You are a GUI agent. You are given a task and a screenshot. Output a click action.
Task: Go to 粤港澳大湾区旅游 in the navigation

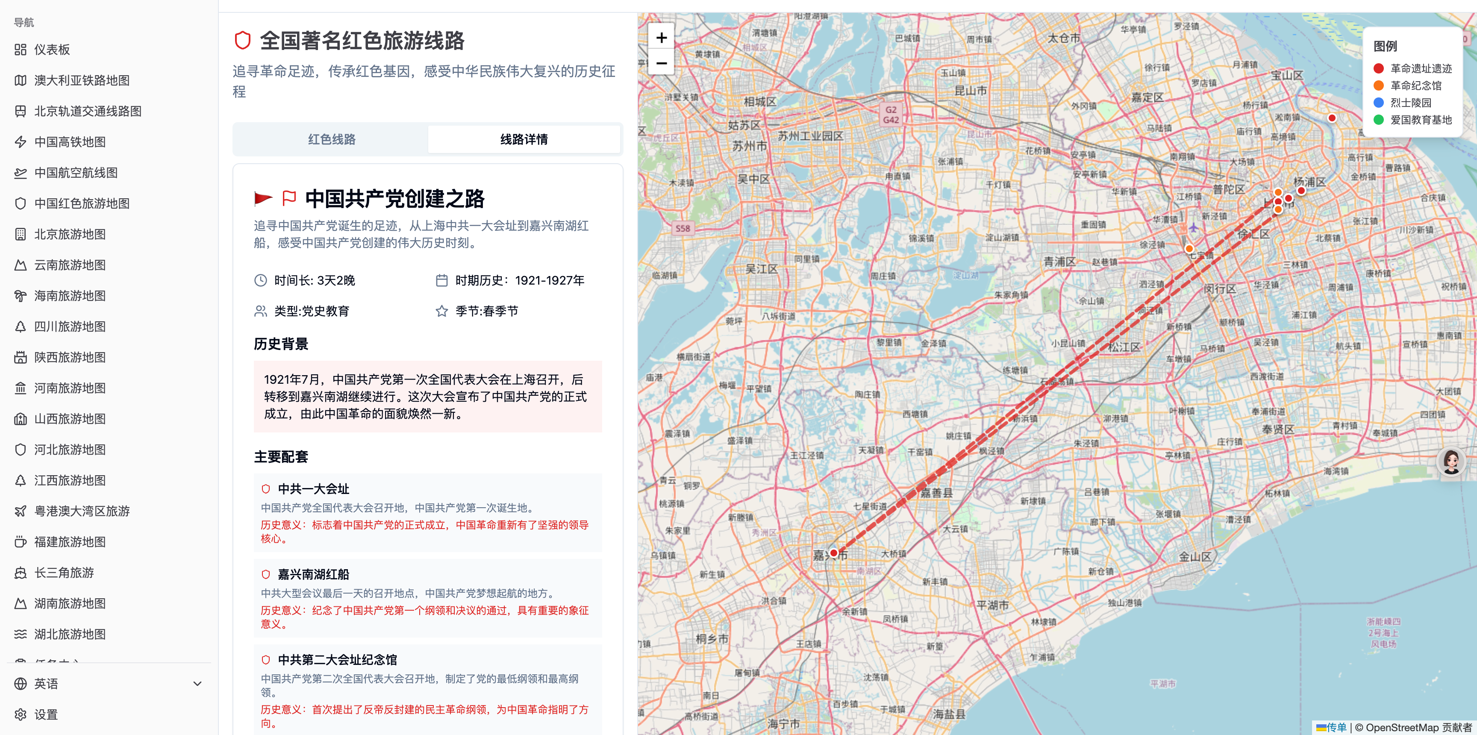coord(82,511)
